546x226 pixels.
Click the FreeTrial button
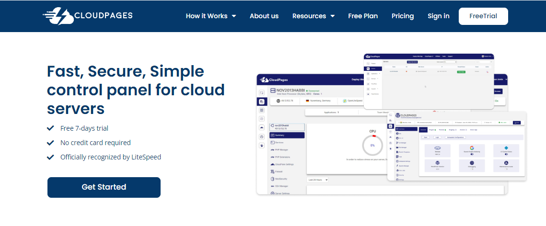pyautogui.click(x=483, y=16)
